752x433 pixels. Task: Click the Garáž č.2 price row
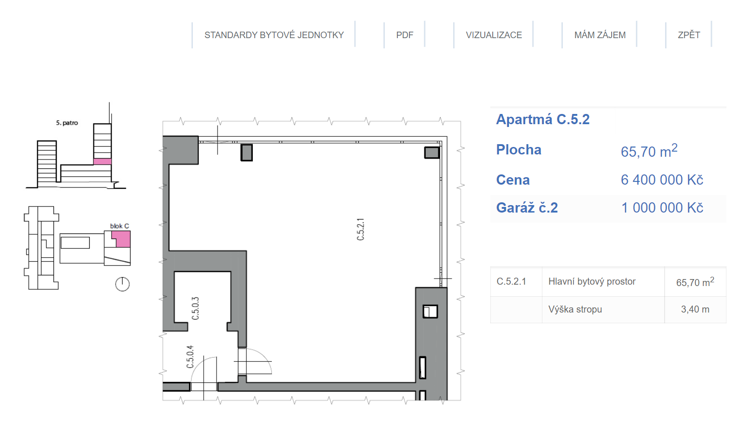tap(608, 208)
